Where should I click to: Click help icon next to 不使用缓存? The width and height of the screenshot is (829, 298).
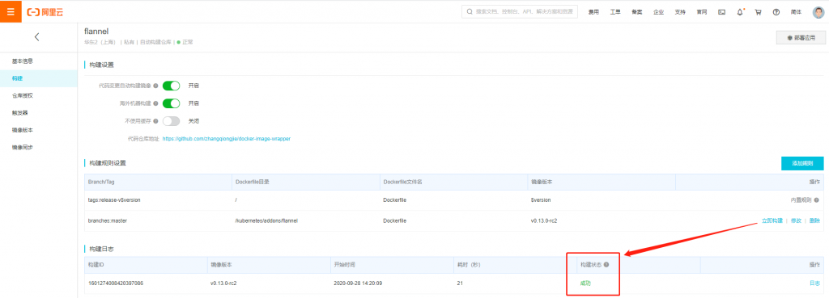[x=156, y=121]
